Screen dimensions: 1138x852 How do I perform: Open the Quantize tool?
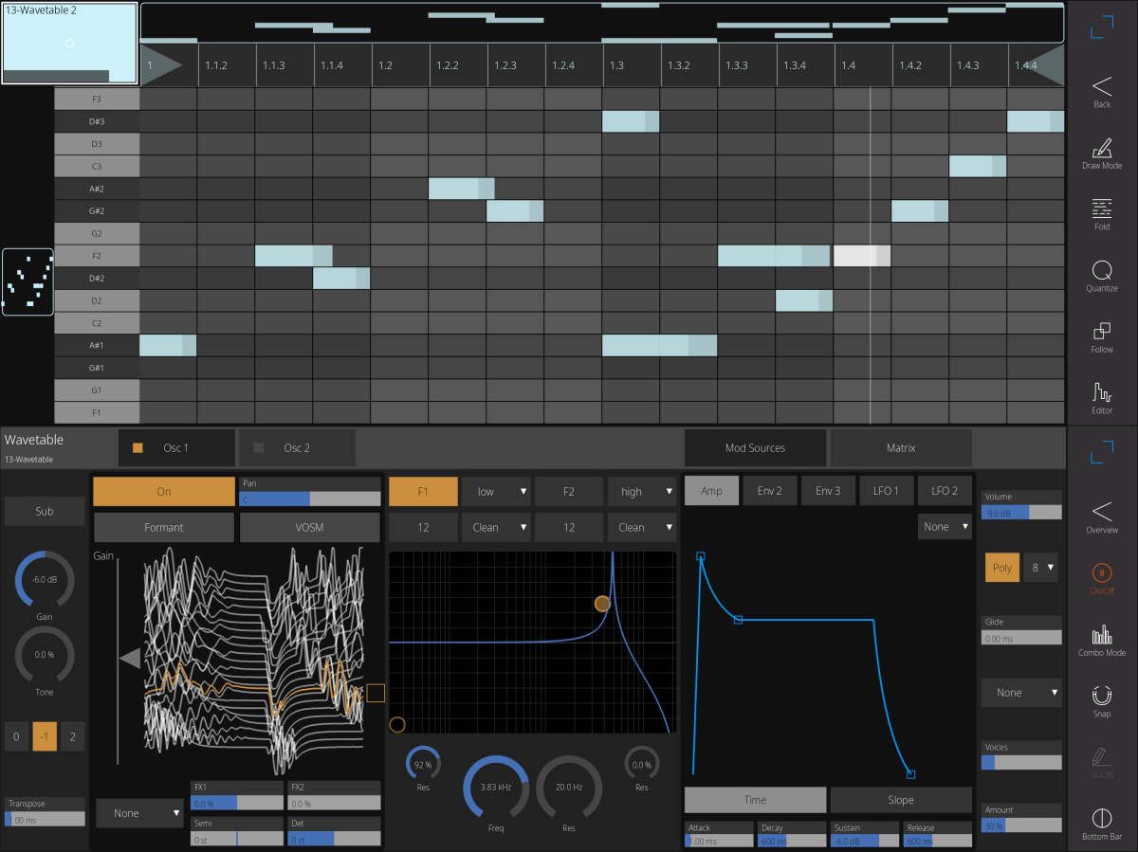tap(1101, 274)
